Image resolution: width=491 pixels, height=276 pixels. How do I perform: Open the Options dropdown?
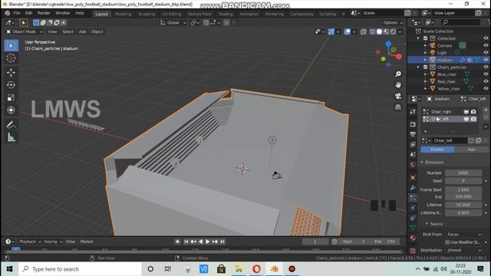[x=393, y=22]
